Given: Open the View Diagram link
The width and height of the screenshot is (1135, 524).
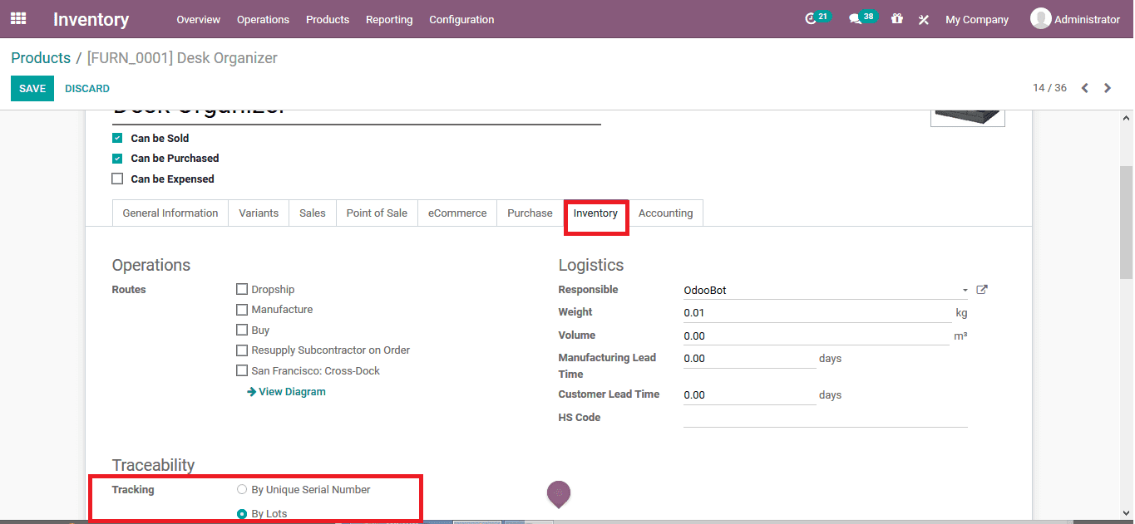Looking at the screenshot, I should click(286, 392).
